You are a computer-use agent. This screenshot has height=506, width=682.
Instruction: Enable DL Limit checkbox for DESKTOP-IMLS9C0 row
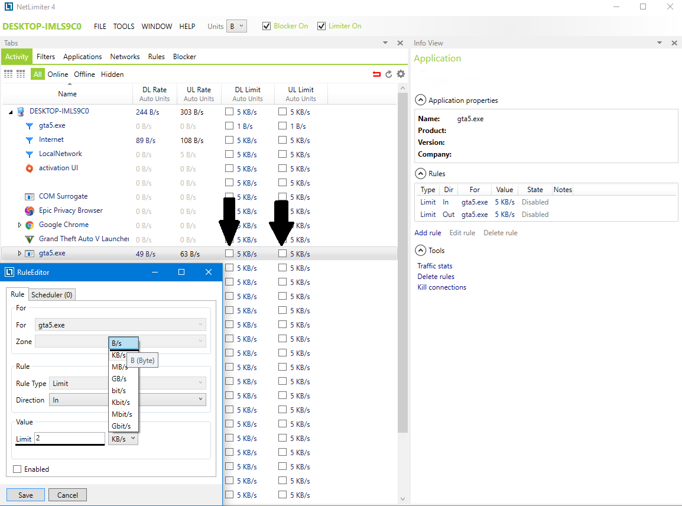click(x=229, y=111)
